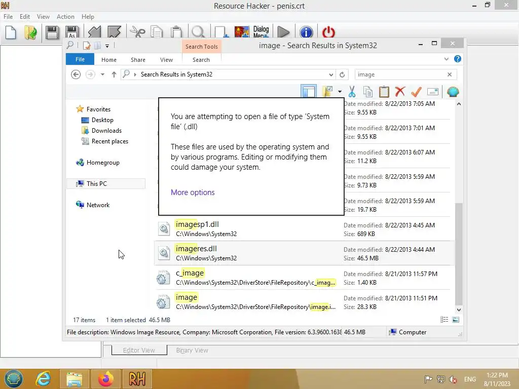
Task: Click Resource Hacker Compile play icon
Action: point(283,32)
